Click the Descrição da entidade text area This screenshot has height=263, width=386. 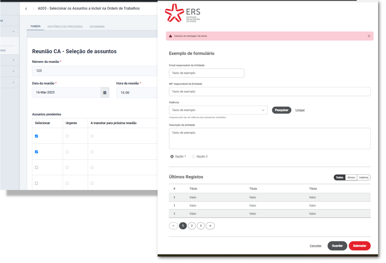[270, 139]
